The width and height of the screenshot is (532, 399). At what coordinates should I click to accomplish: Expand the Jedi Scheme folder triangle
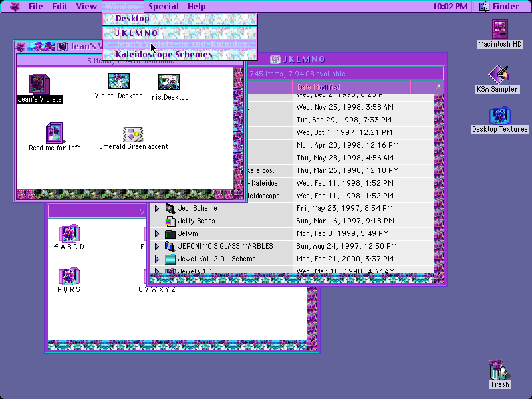click(157, 208)
